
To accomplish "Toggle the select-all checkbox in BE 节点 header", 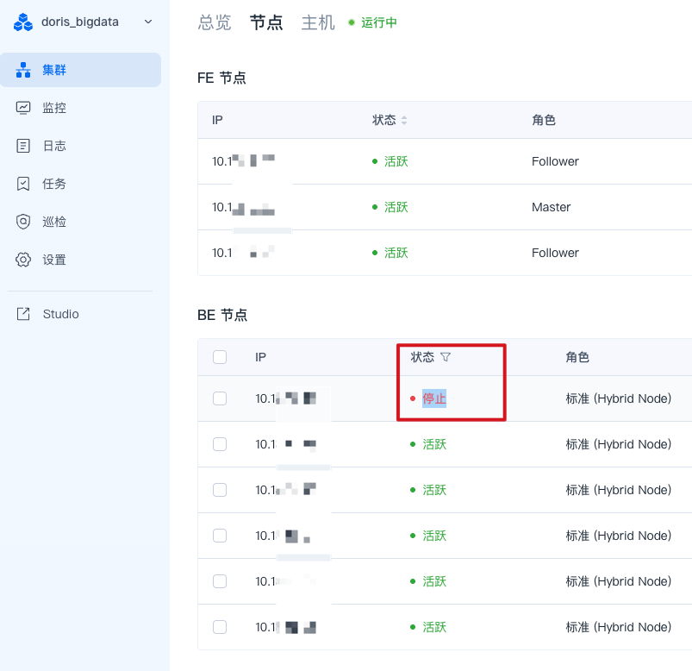I will [x=220, y=357].
